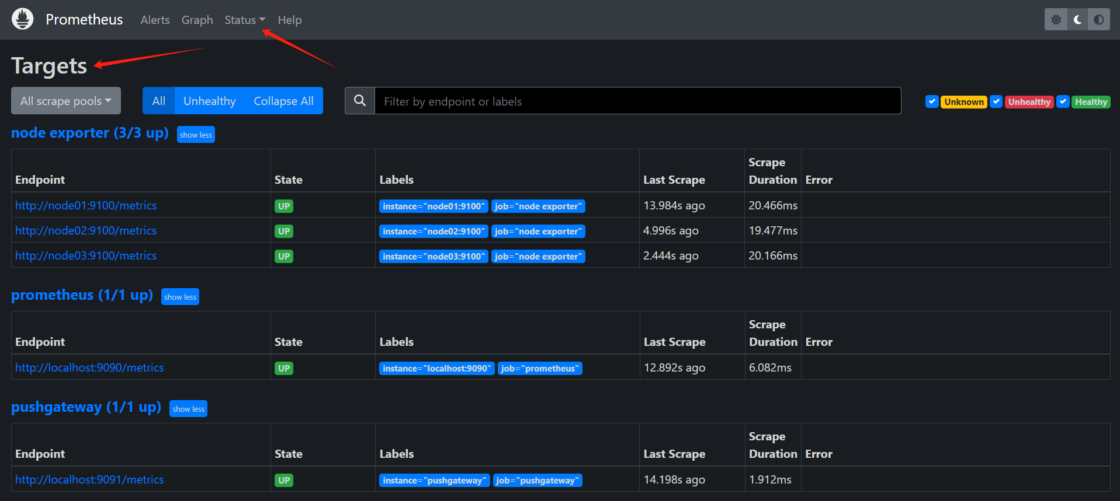1120x501 pixels.
Task: Click the UP badge for node01
Action: pos(284,206)
